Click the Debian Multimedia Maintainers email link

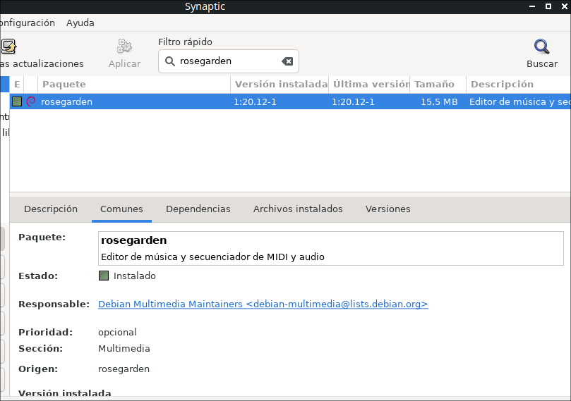(x=263, y=304)
